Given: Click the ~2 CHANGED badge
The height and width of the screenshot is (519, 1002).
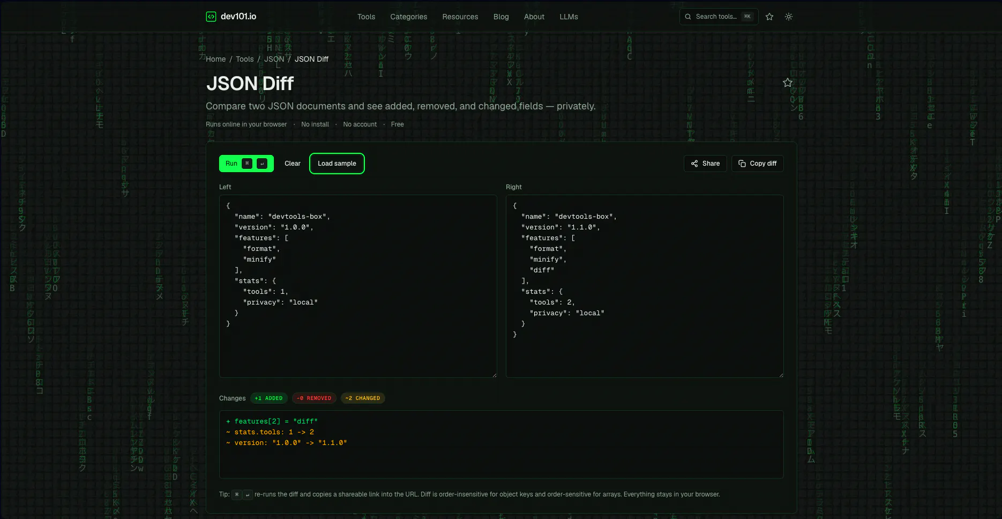Looking at the screenshot, I should pyautogui.click(x=363, y=398).
